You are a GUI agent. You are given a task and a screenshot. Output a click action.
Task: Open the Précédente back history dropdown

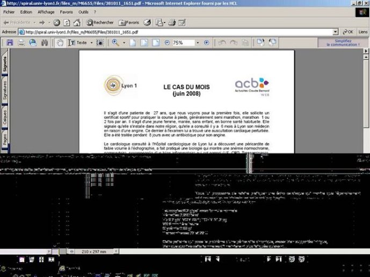[x=34, y=23]
